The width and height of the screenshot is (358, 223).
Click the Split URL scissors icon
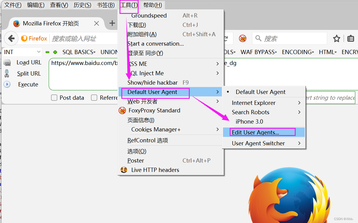(7, 73)
